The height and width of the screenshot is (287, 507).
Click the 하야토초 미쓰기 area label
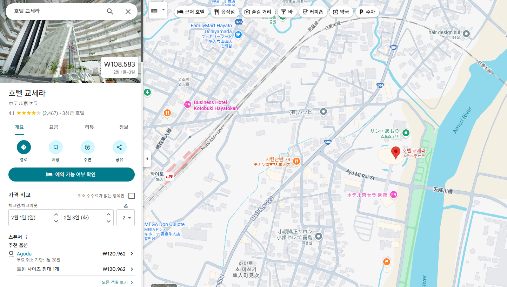[246, 269]
